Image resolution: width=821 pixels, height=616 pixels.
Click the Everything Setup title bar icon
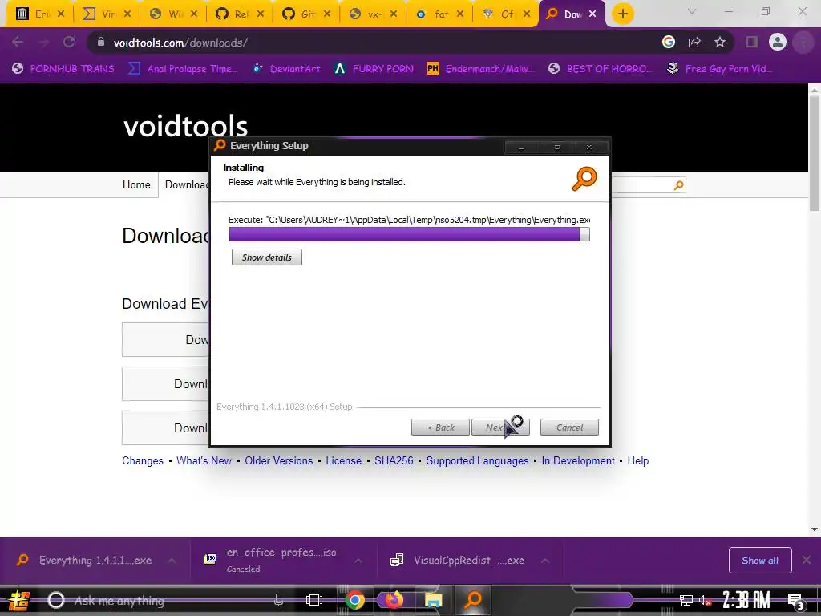tap(220, 145)
